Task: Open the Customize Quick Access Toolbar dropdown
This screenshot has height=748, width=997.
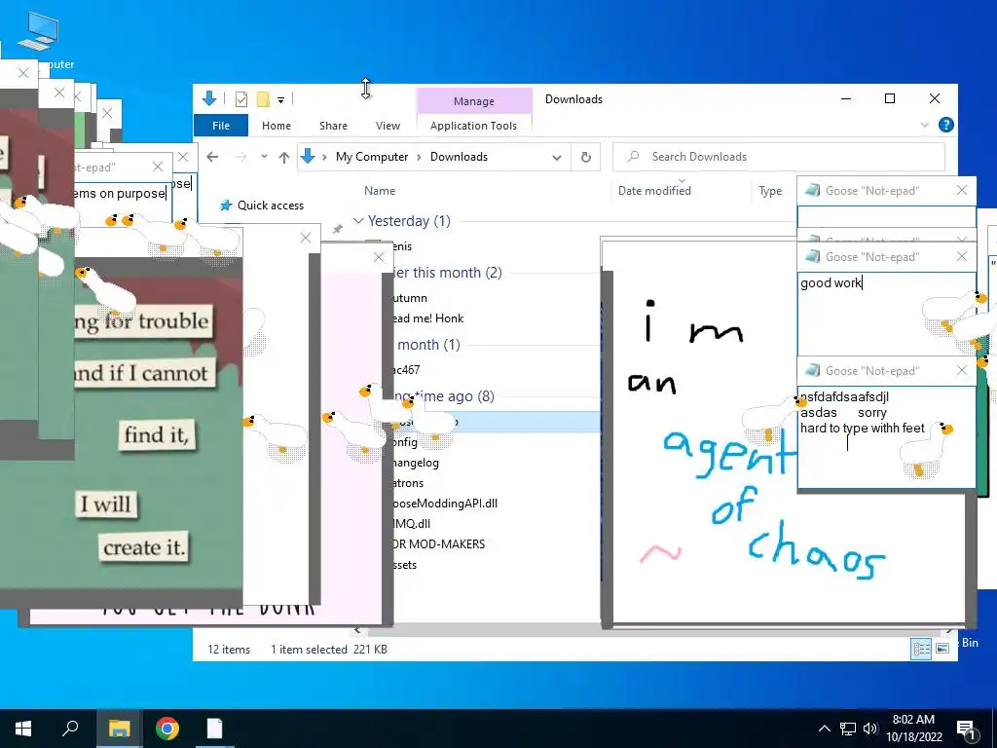Action: click(x=280, y=99)
